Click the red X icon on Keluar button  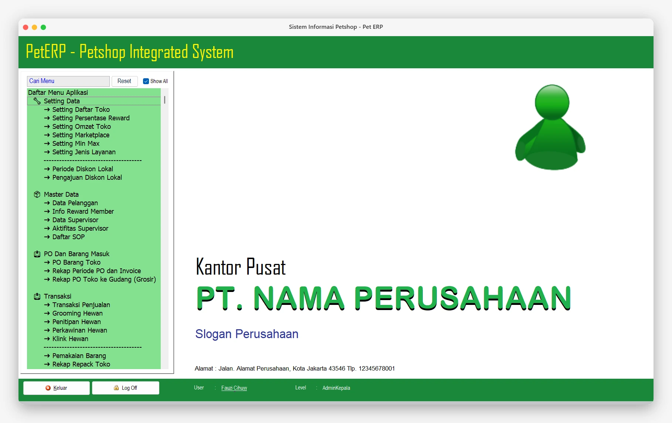[47, 388]
